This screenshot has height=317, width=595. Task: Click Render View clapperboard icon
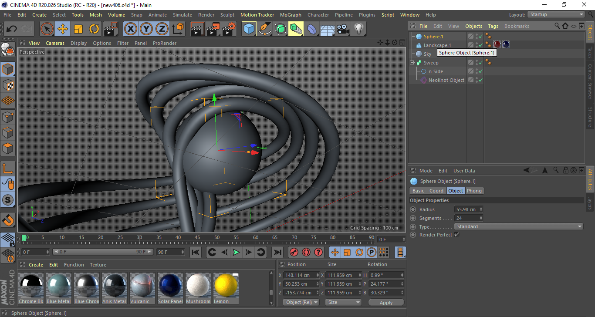(x=197, y=29)
